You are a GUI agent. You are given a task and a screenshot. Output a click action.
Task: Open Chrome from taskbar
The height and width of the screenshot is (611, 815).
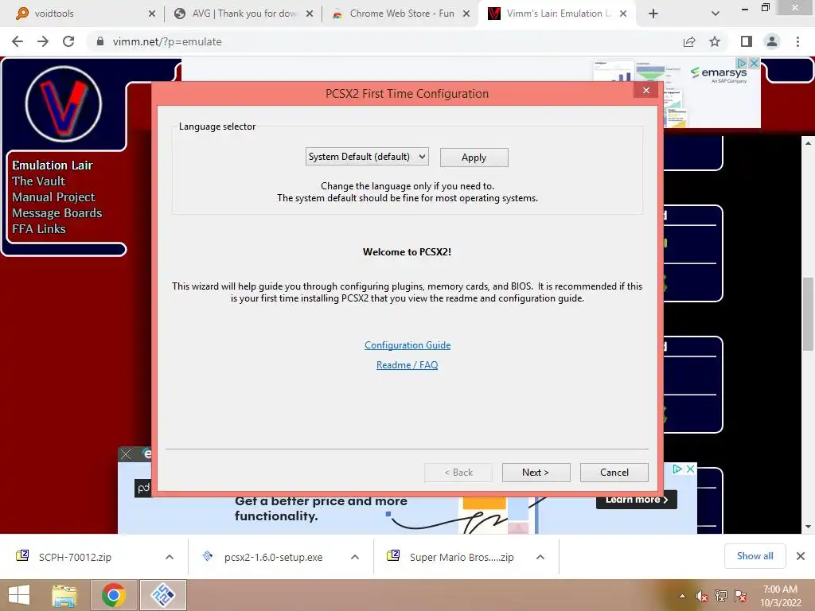(x=114, y=595)
